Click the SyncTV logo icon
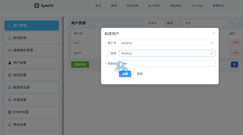This screenshot has height=135, width=243. coord(37,6)
